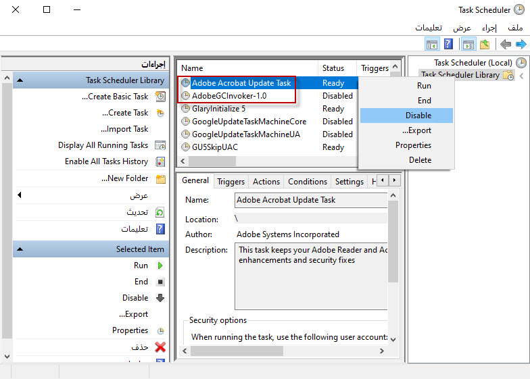Click the task list horizontal scrollbar thumb
530x379 pixels.
click(x=212, y=161)
